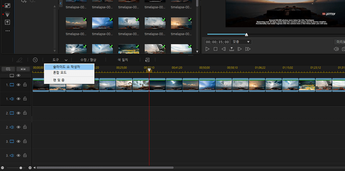This screenshot has height=171, width=345.
Task: Choose 팬 및 줌 from menu
Action: pos(59,80)
